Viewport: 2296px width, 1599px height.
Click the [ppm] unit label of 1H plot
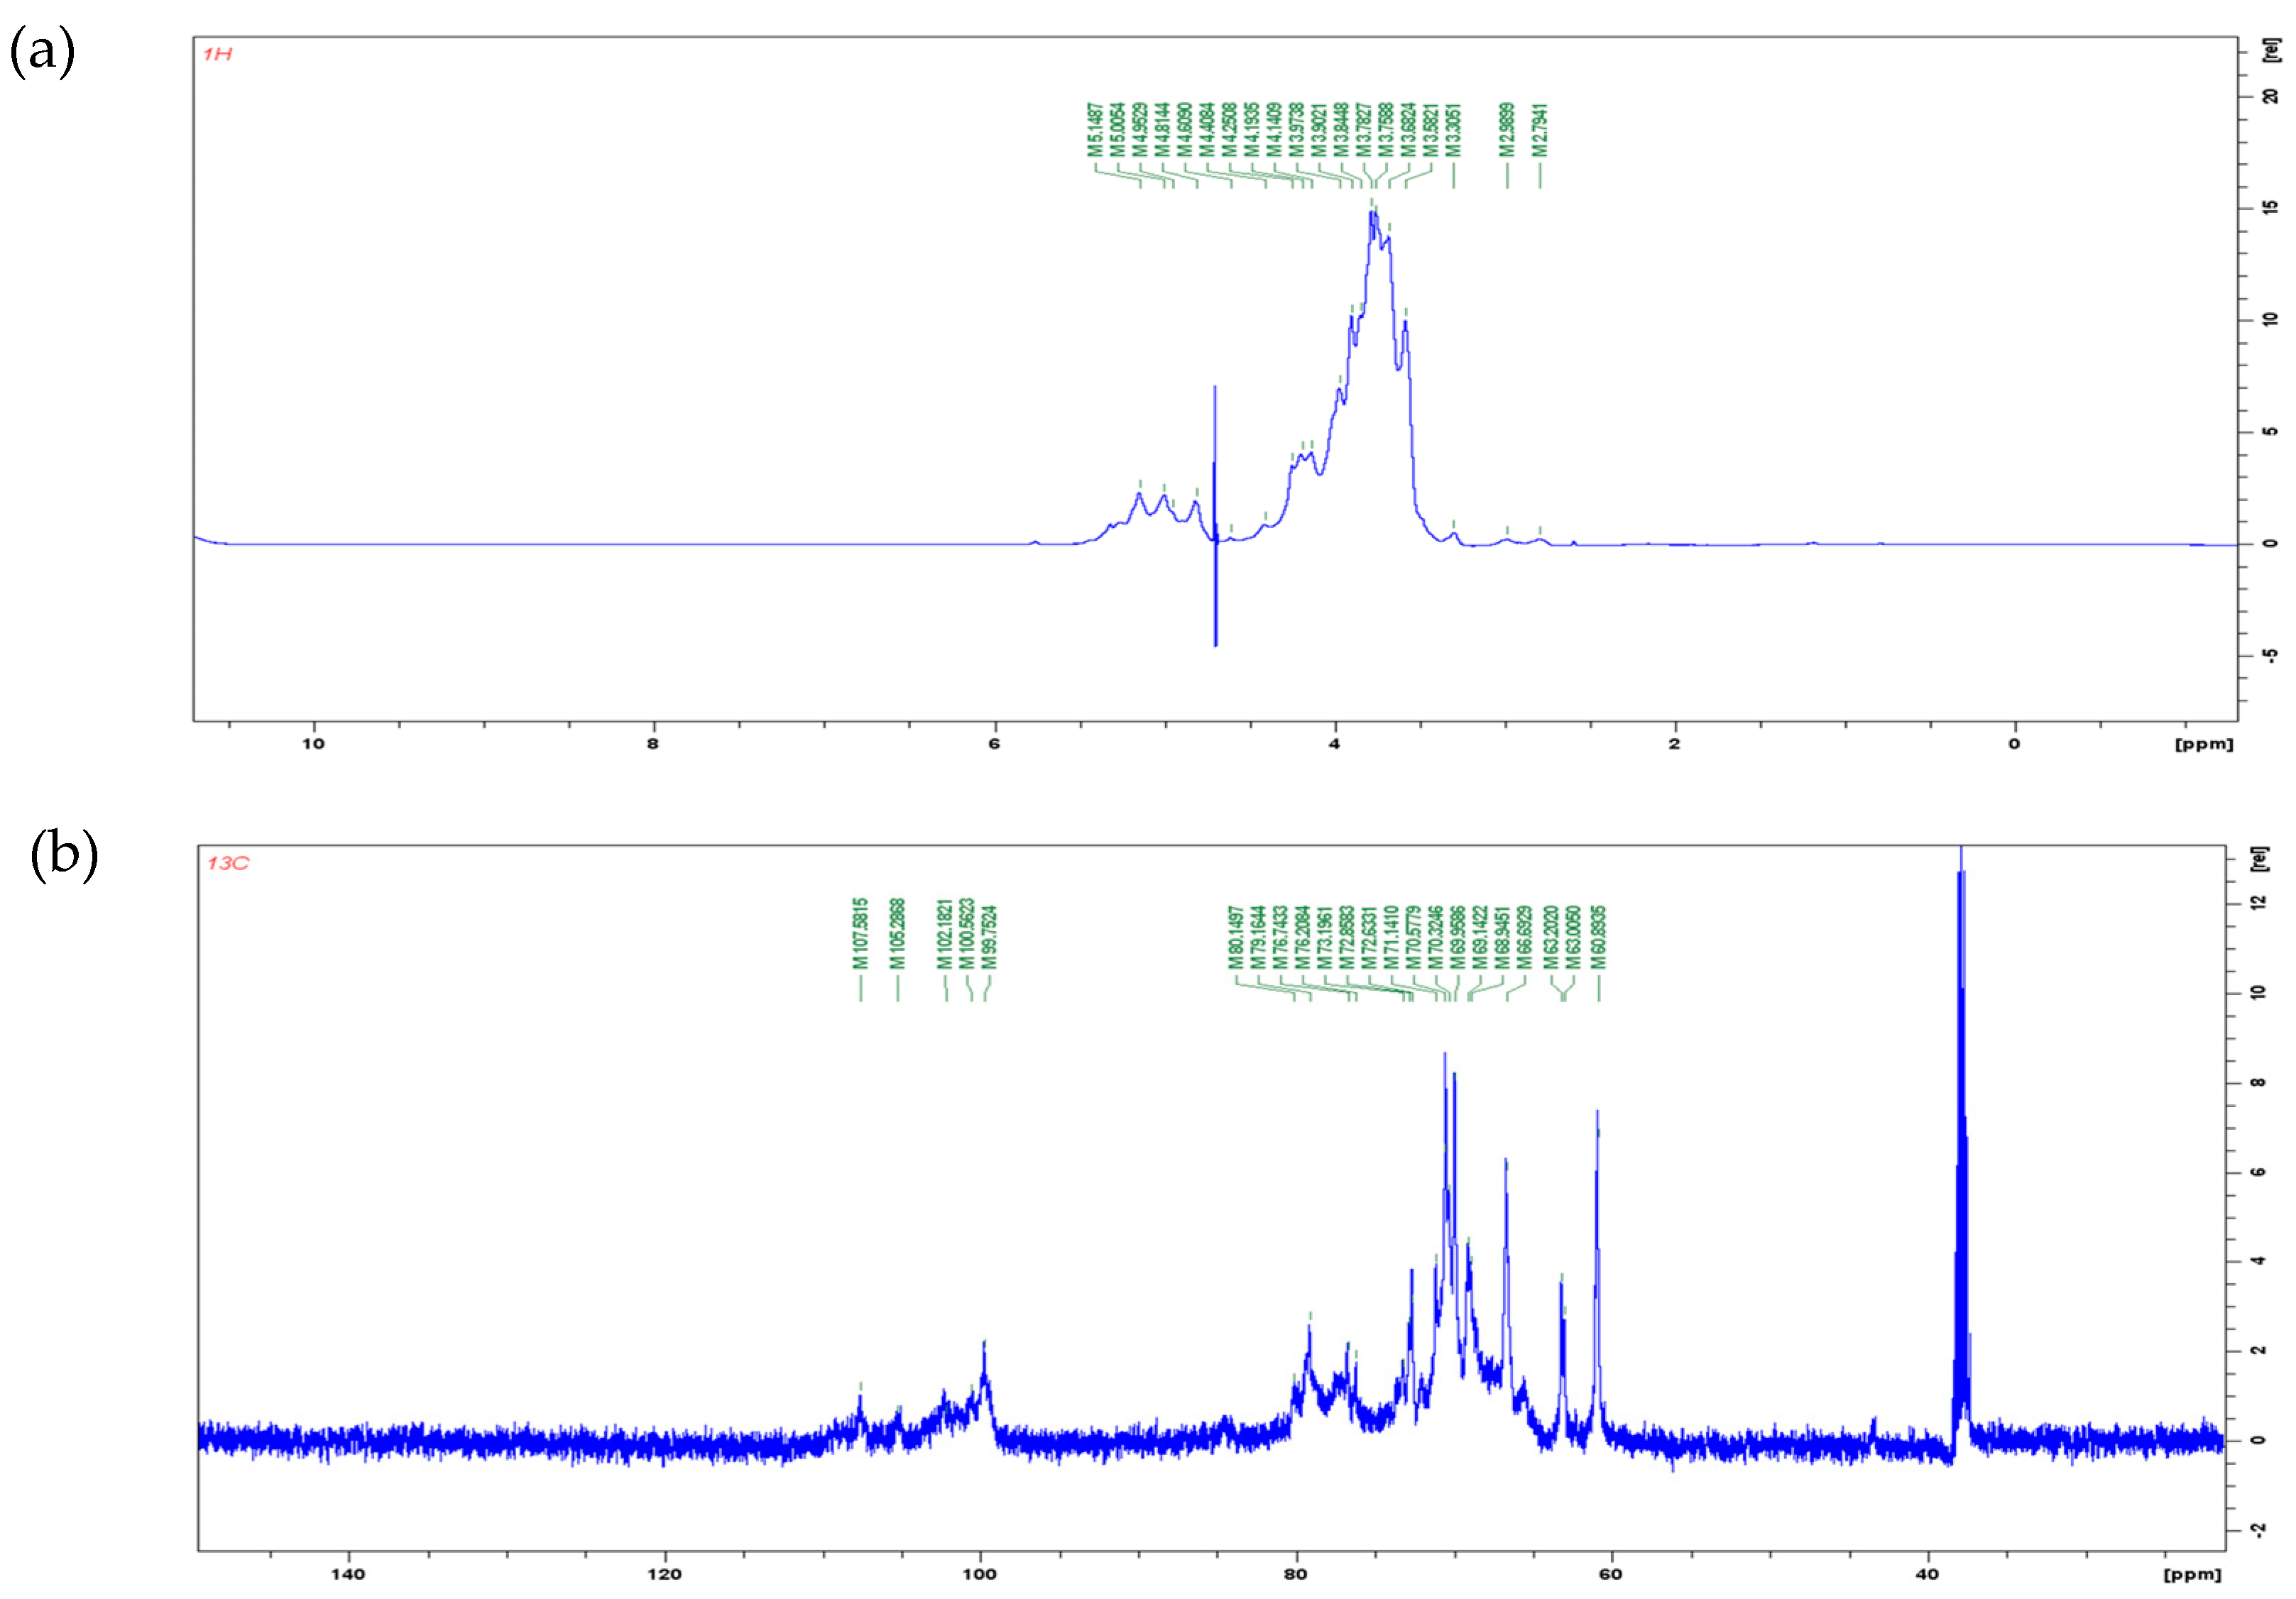click(x=2203, y=744)
